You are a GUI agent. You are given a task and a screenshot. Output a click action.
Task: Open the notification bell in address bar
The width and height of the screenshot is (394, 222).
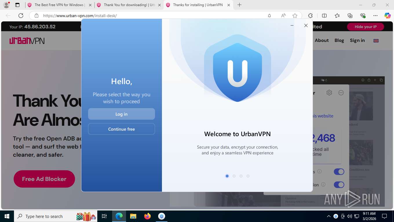[269, 16]
